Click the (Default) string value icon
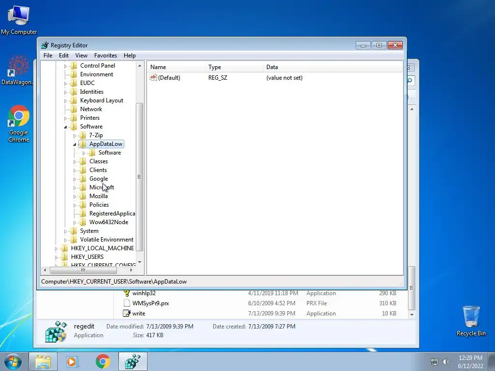 click(x=153, y=77)
